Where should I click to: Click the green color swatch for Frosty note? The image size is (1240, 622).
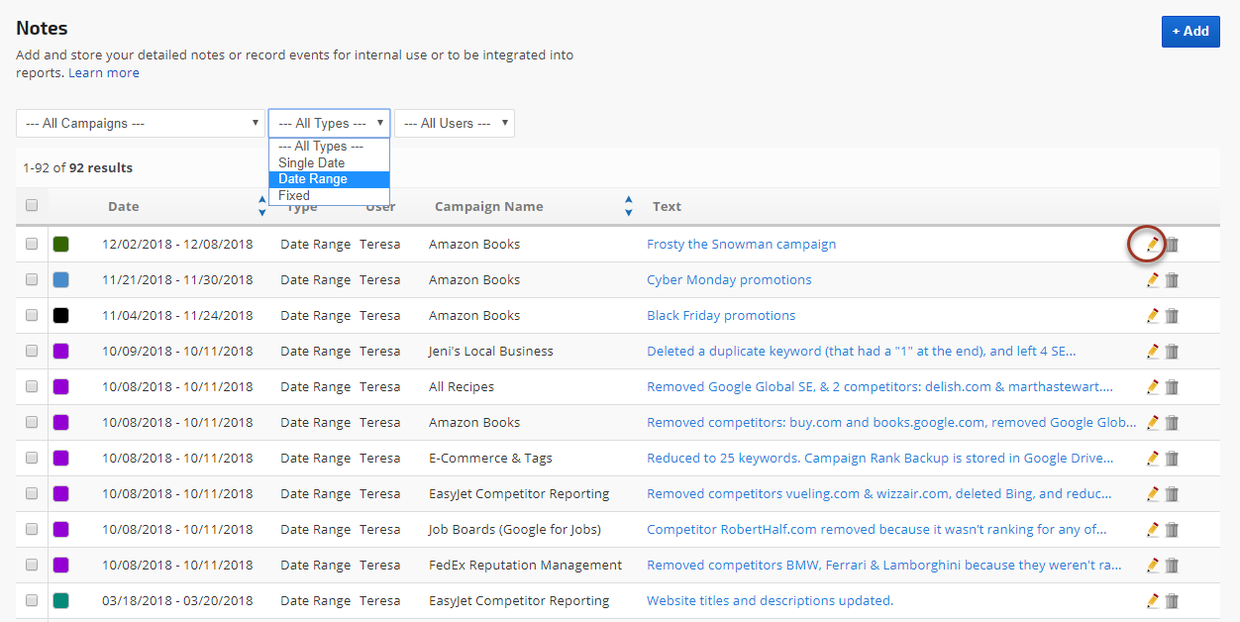pyautogui.click(x=60, y=244)
